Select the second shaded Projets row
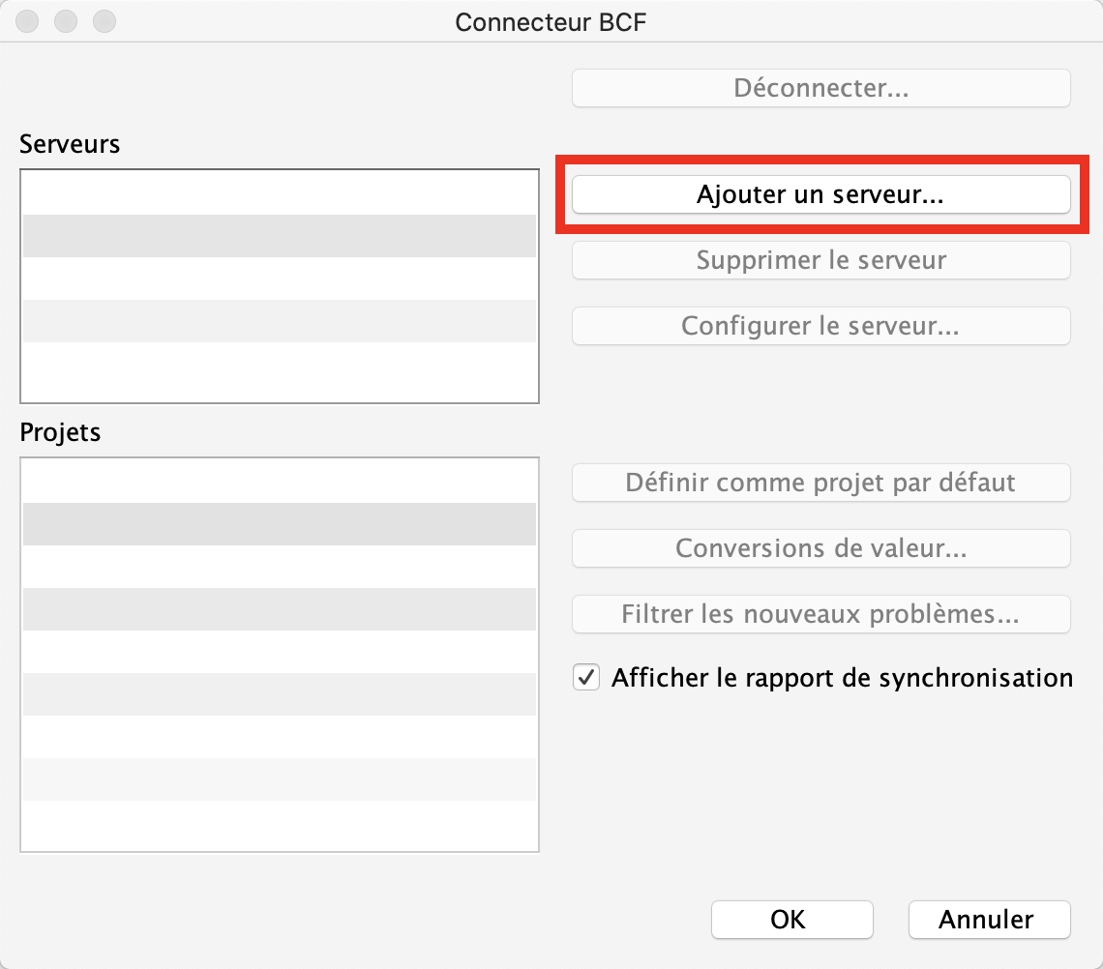 (x=280, y=609)
